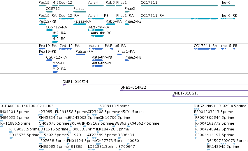
Task: Open EST EK291558.5prime label
Action: [71, 112]
